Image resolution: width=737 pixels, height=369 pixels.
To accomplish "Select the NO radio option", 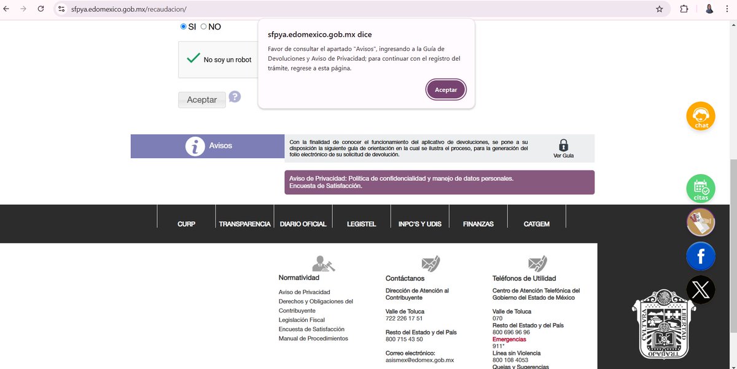I will (x=204, y=26).
